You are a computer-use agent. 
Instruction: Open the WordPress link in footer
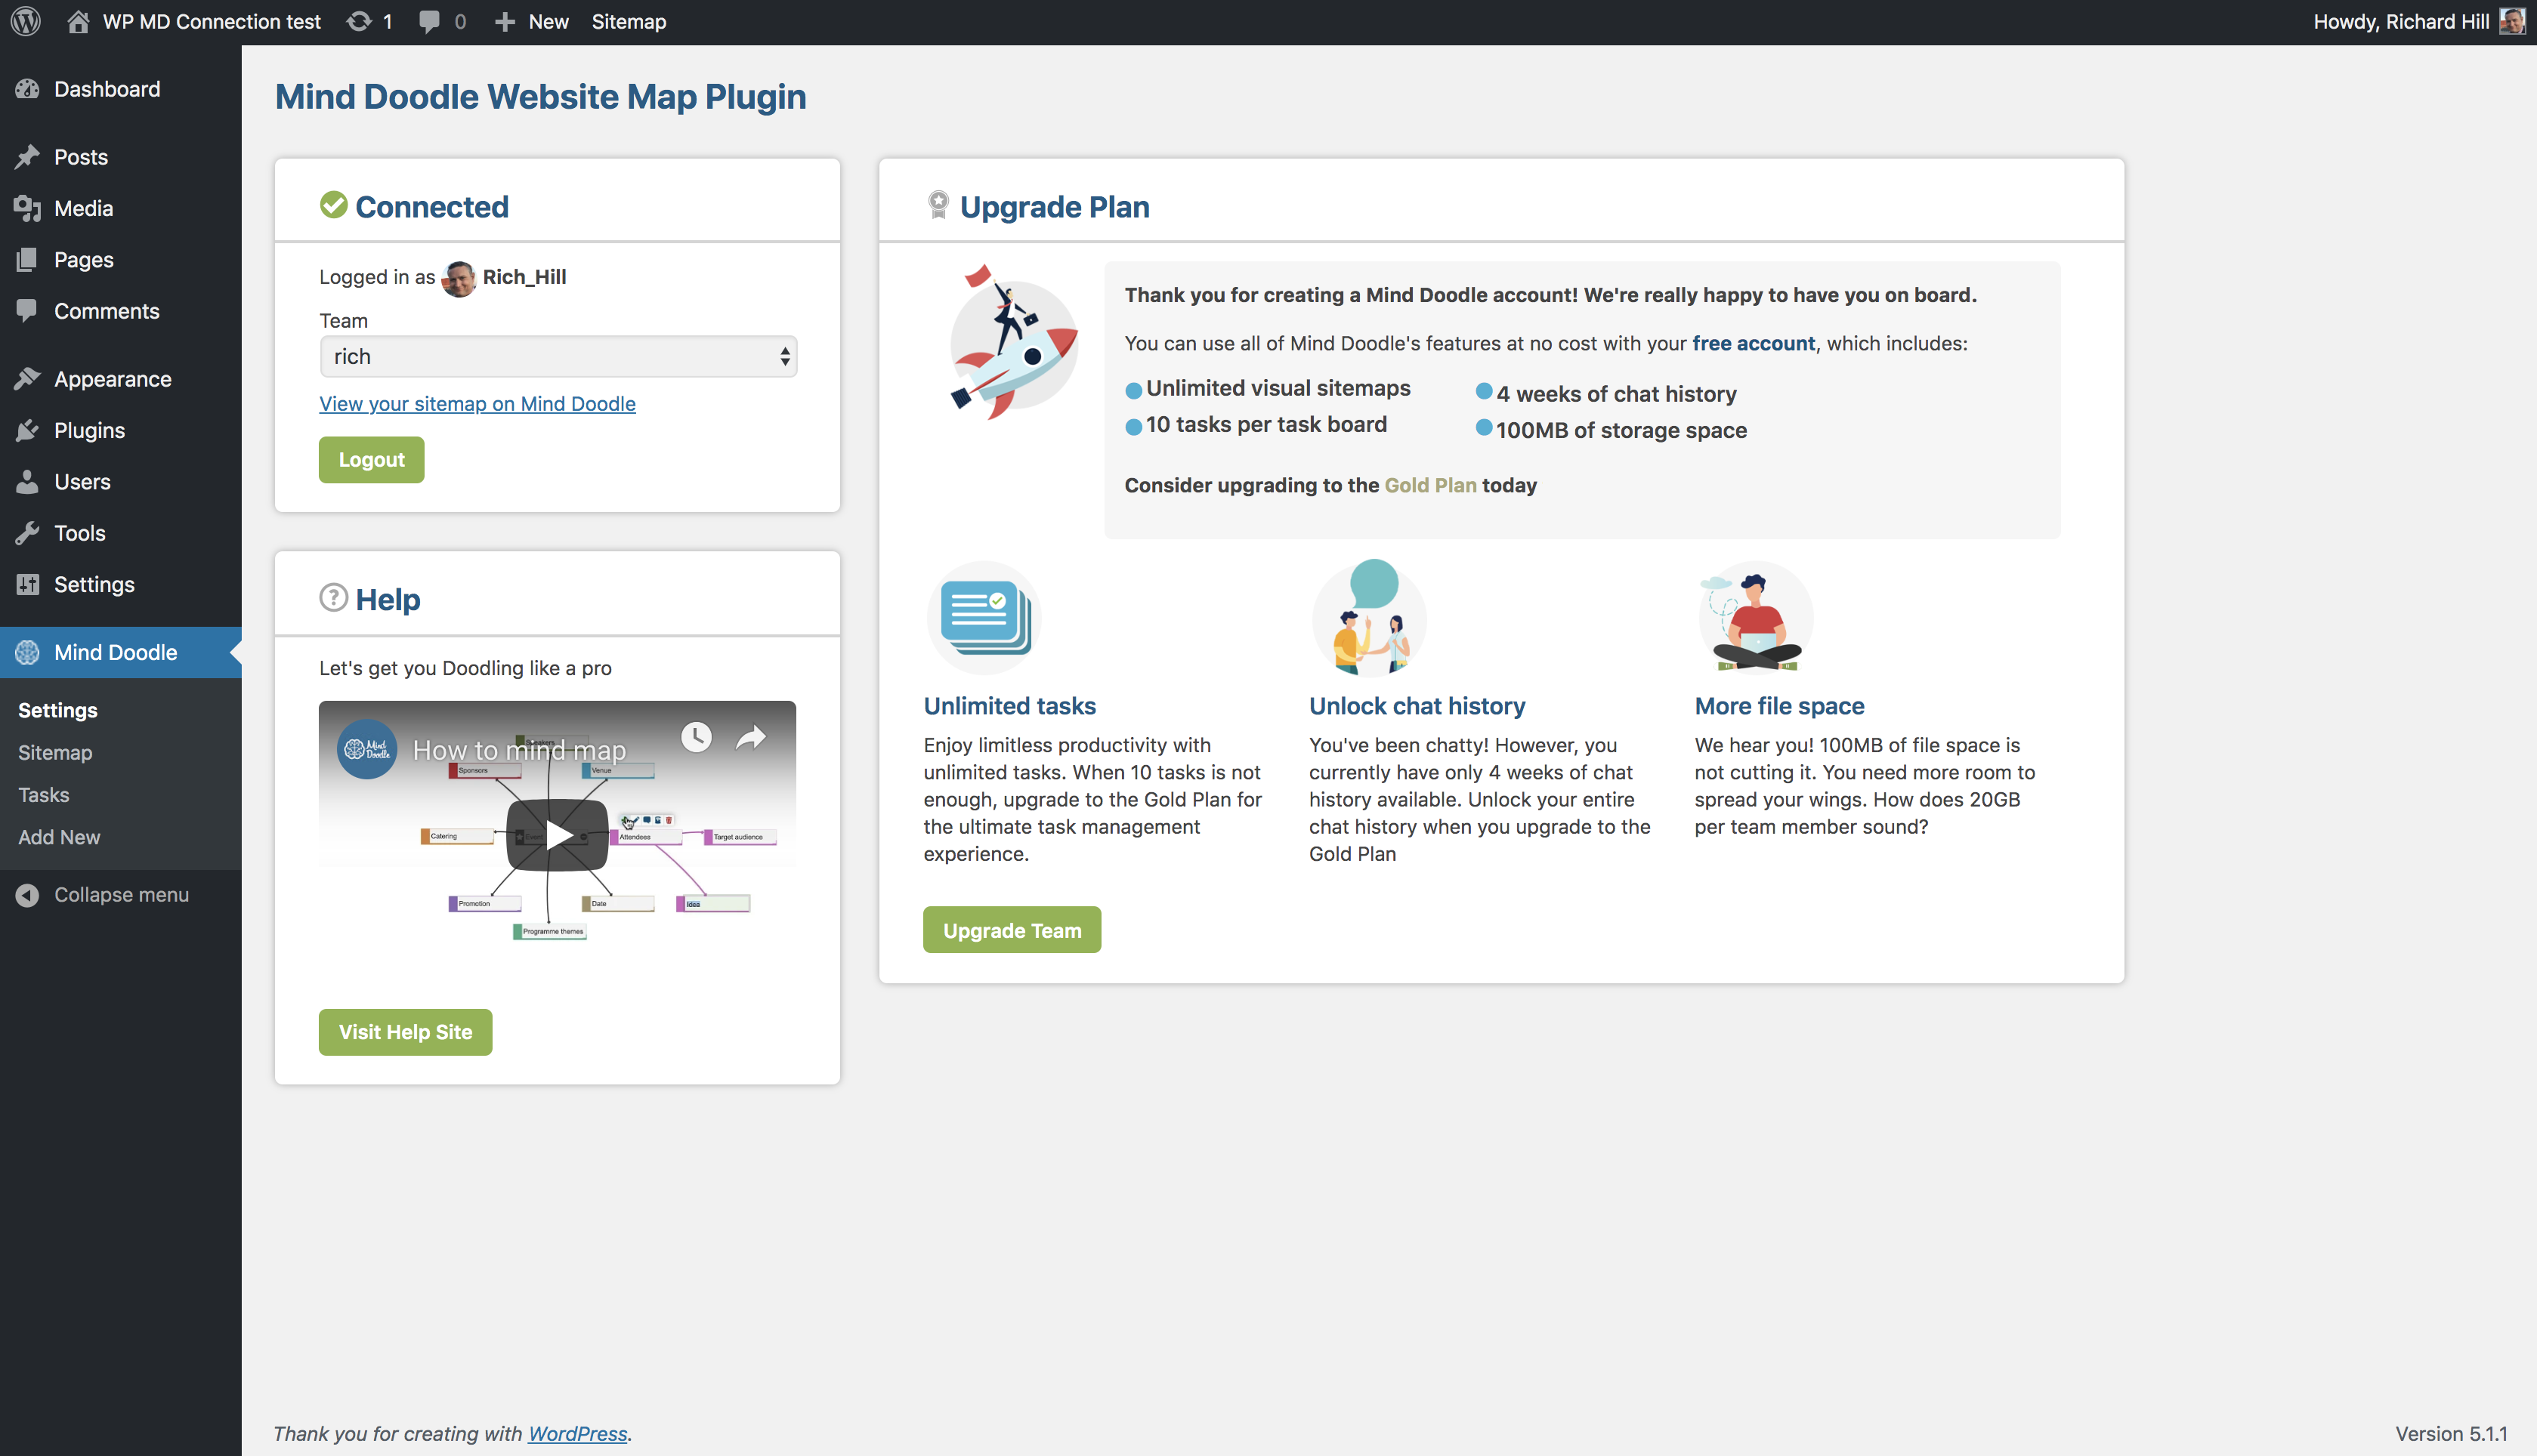[577, 1432]
